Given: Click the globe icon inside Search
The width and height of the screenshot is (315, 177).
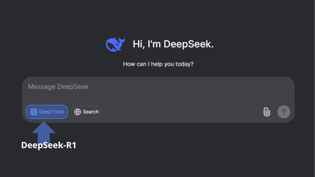Looking at the screenshot, I should 78,112.
